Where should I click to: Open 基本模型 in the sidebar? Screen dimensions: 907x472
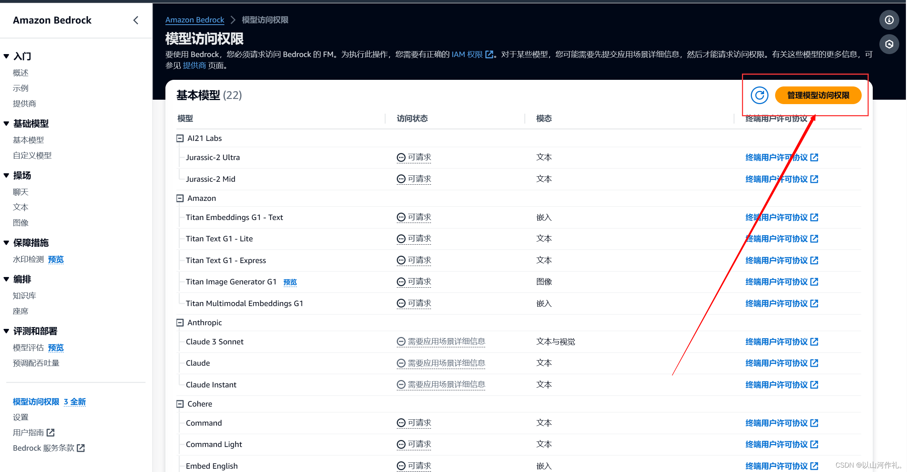(28, 140)
